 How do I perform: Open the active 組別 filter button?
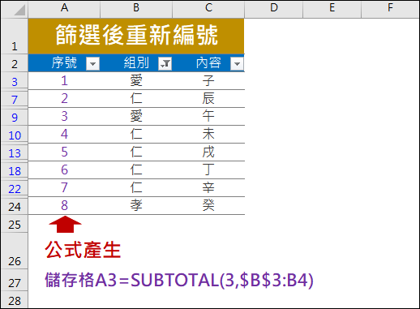click(x=165, y=64)
